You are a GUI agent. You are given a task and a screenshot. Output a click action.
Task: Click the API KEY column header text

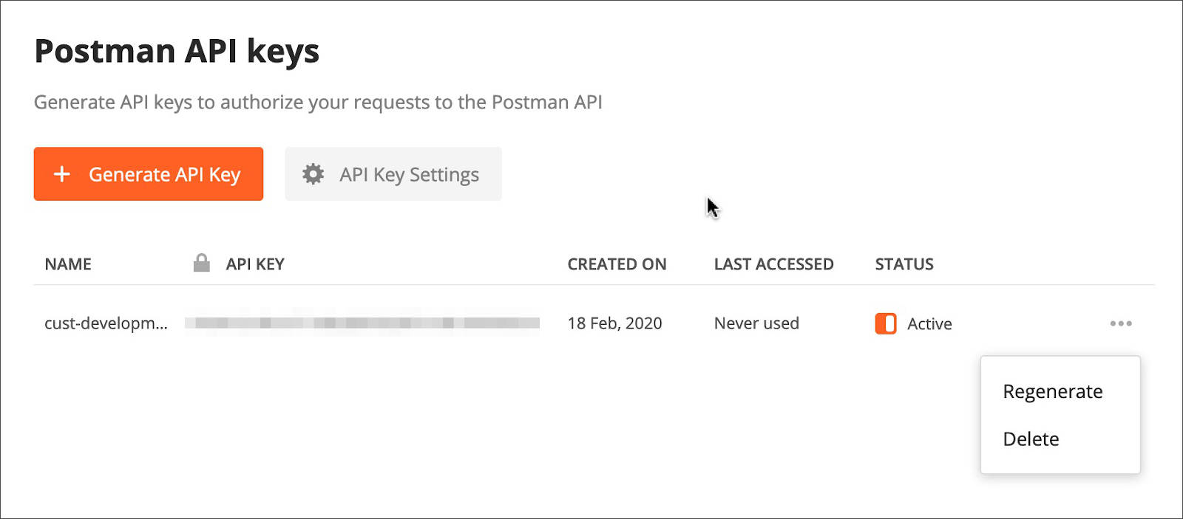(x=255, y=264)
